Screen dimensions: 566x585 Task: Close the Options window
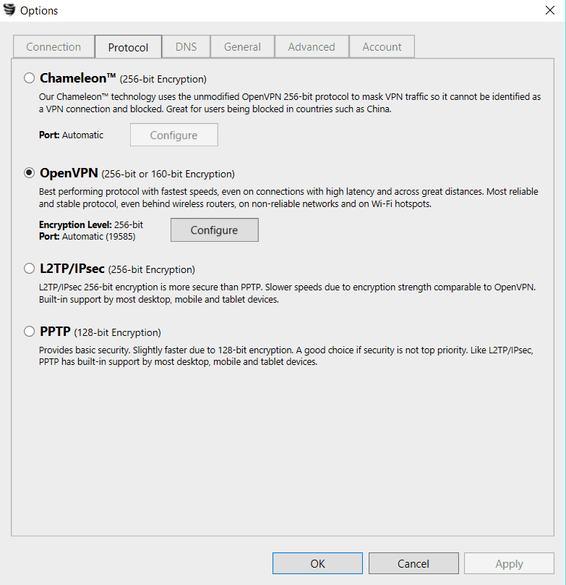tap(550, 10)
